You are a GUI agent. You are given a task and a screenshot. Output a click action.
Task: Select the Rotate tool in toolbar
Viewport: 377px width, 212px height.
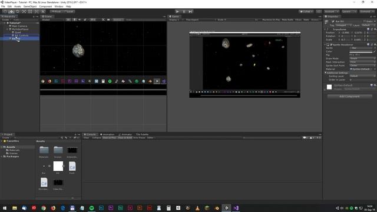coord(18,12)
